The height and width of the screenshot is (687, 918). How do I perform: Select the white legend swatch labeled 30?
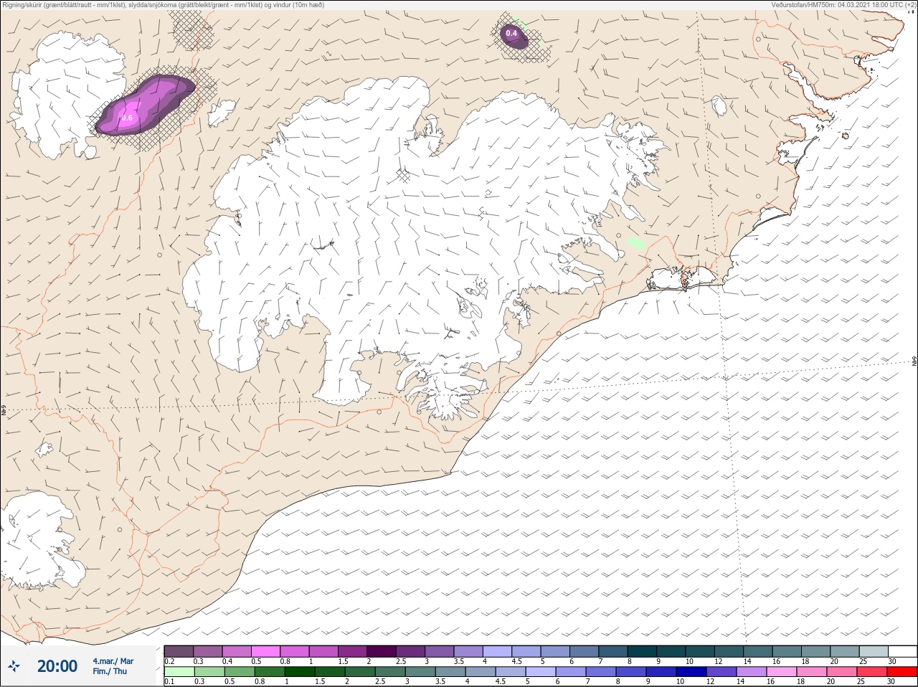pos(902,651)
